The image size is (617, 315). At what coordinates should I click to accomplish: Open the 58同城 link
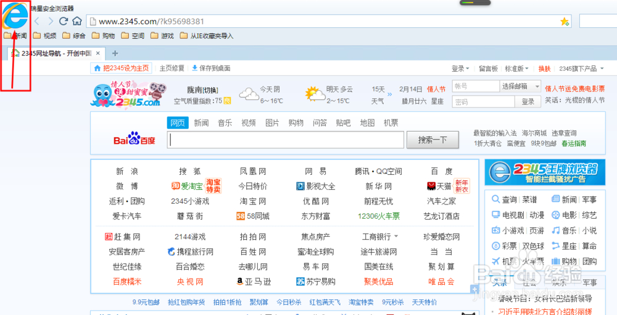click(253, 216)
